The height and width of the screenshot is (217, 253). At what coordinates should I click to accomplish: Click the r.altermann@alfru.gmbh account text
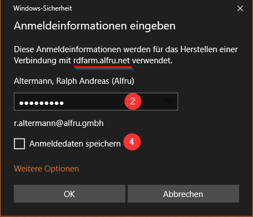coord(59,123)
